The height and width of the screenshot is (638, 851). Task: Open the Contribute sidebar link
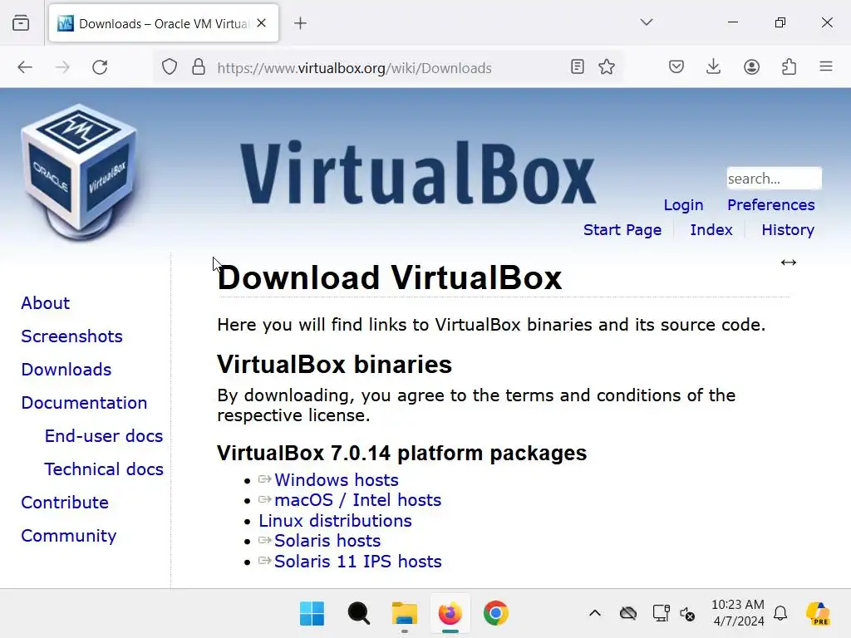pyautogui.click(x=65, y=503)
